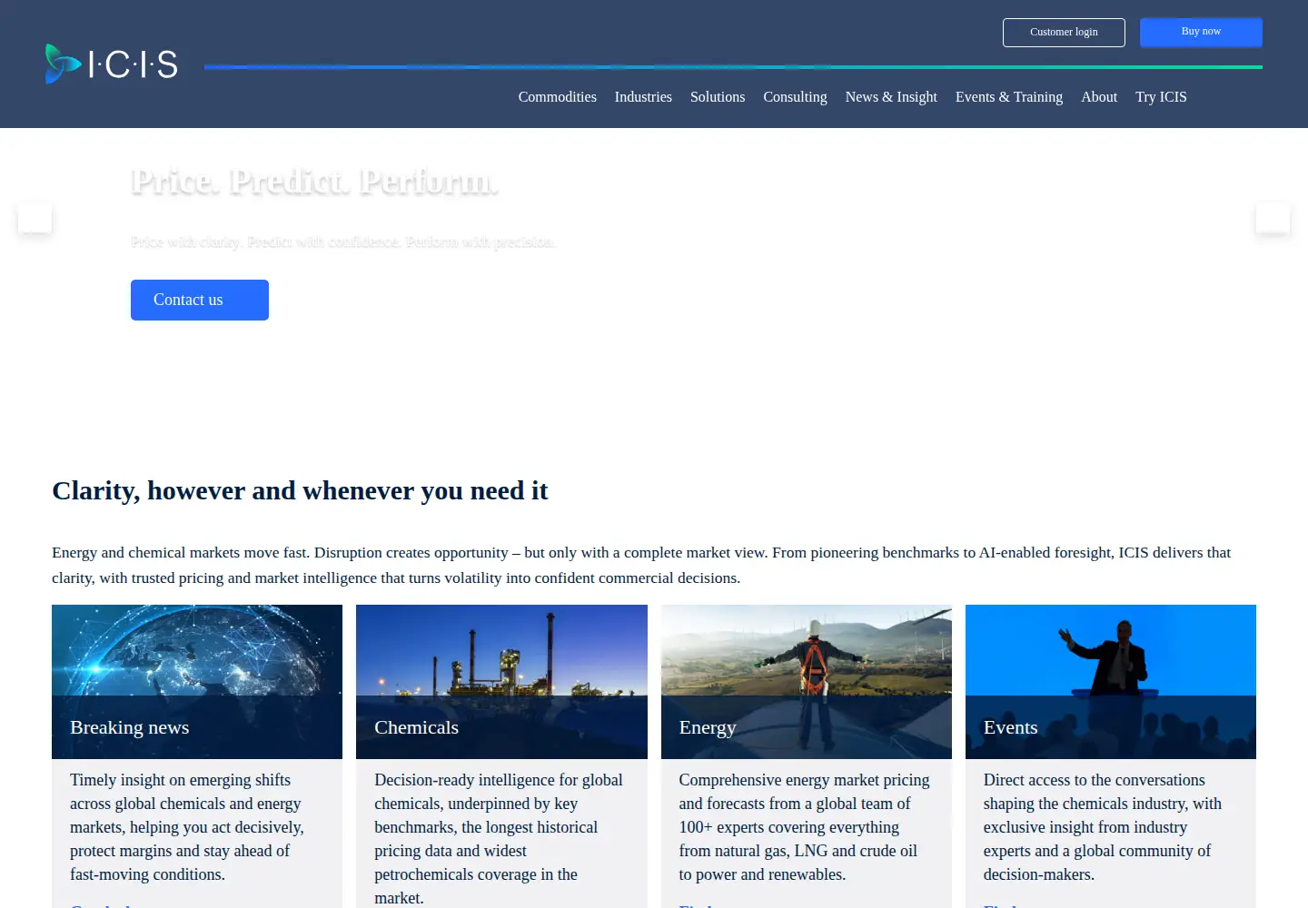The image size is (1308, 908).
Task: Open the Chemicals card image
Action: click(x=501, y=682)
